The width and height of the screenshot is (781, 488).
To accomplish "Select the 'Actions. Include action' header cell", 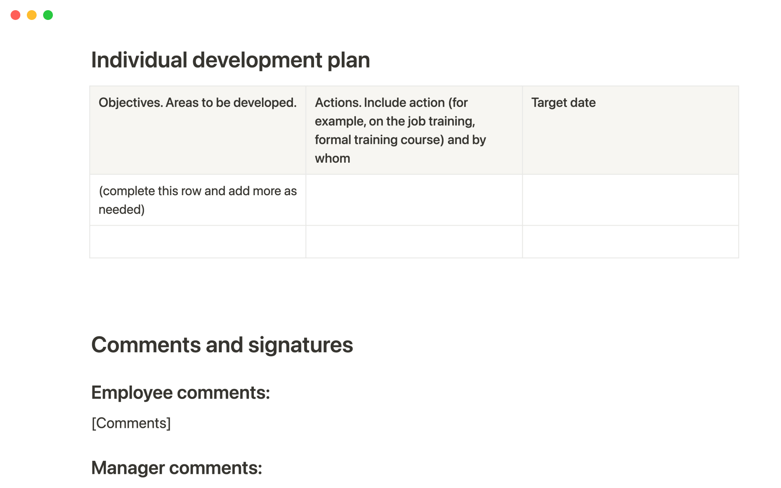I will [414, 130].
